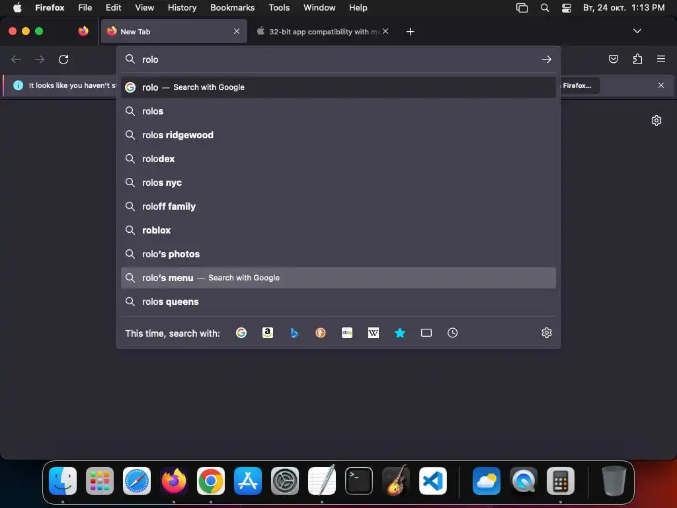
Task: Open Firefox View pinned icon
Action: pos(83,31)
